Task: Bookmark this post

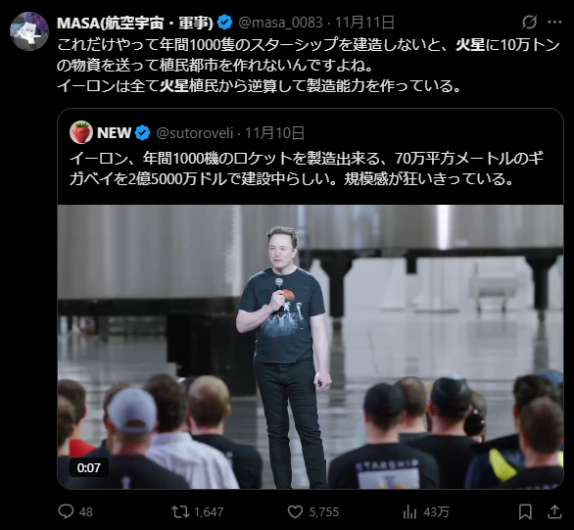Action: pyautogui.click(x=525, y=511)
